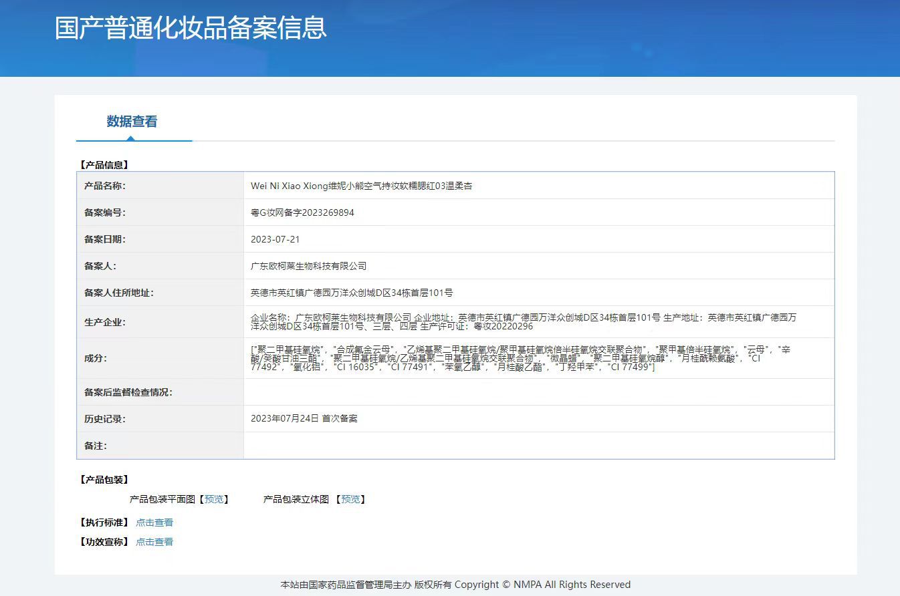Select the product name Wei Ni Xiao Xiong text

[x=362, y=186]
